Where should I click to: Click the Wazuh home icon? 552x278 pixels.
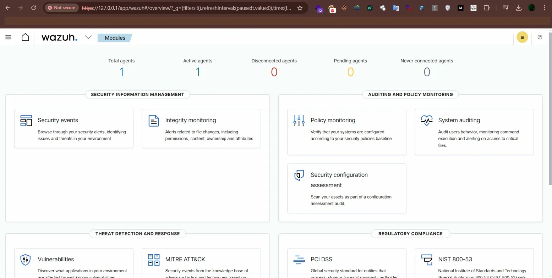25,37
